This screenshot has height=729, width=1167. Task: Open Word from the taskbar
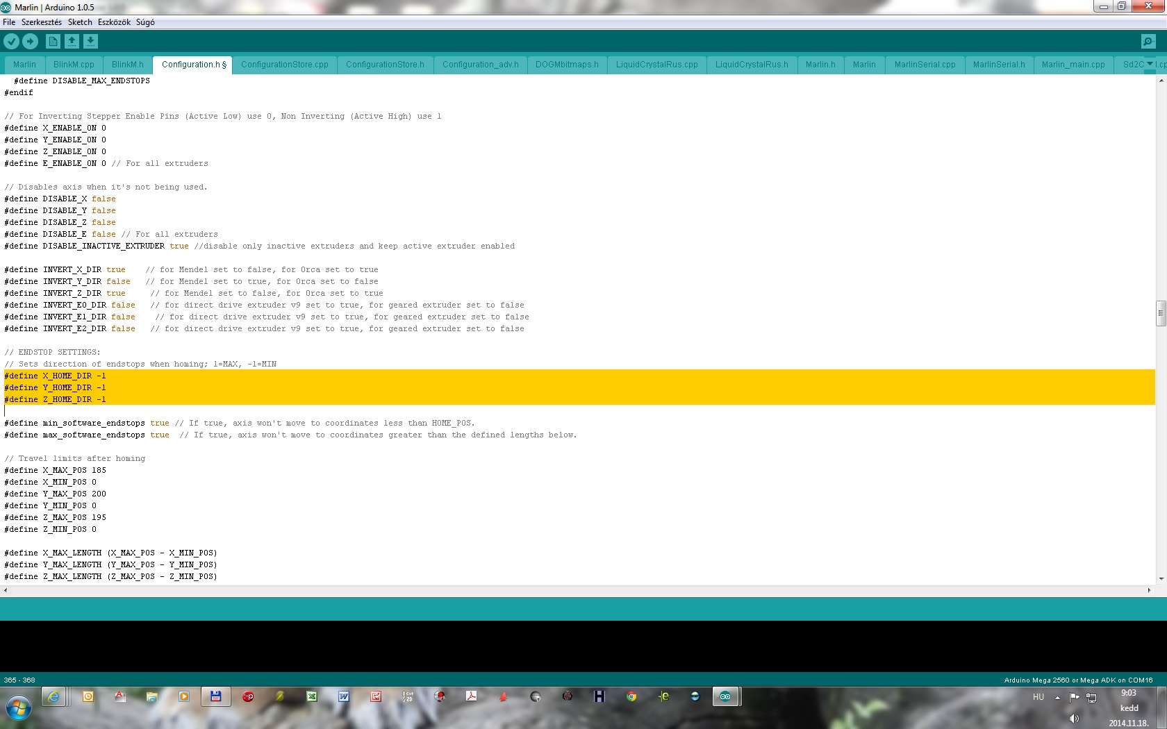[x=344, y=696]
